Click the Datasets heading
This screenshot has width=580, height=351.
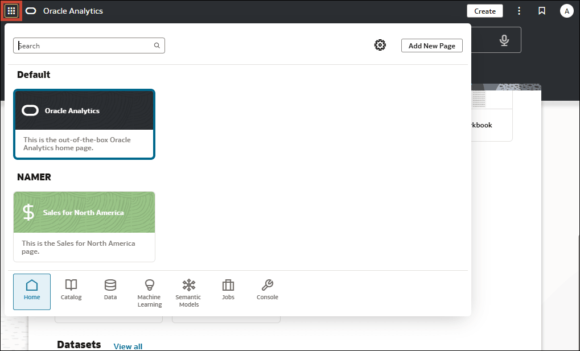[x=79, y=345]
